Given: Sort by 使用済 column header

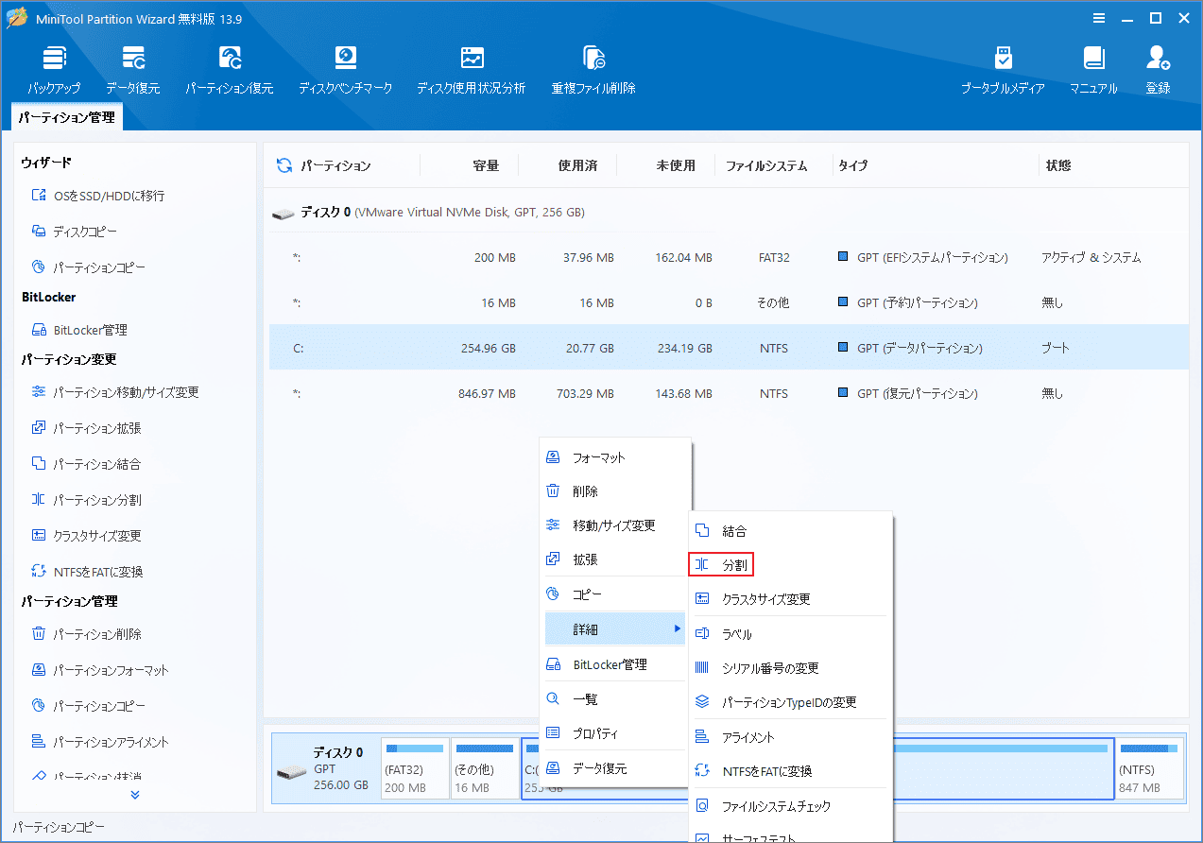Looking at the screenshot, I should (577, 165).
